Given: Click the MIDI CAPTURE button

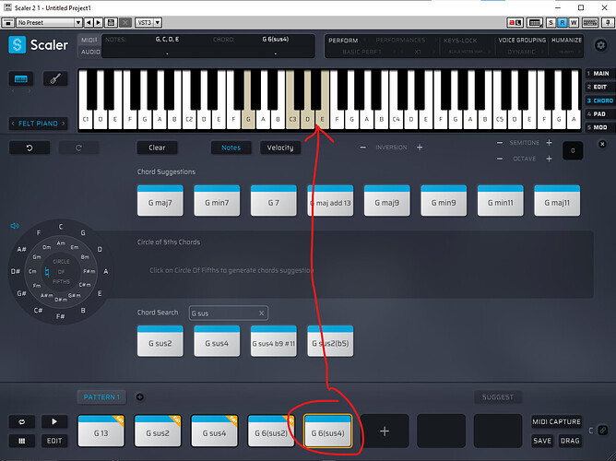Looking at the screenshot, I should coord(556,421).
